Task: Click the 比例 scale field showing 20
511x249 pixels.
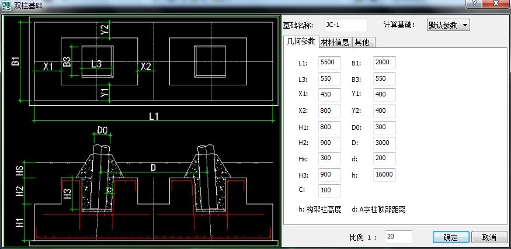Action: [x=398, y=237]
